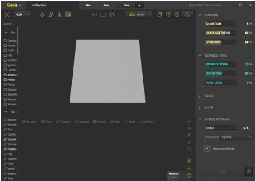Click the highlighted square view icon in toolbar
Viewport: 255px width, 181px height.
68,14
